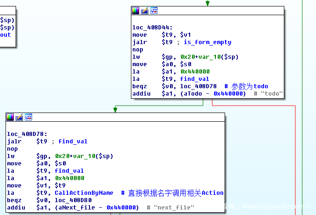Screen dimensions: 316x215
Task: Select the loc_408D78 label heading the lower block
Action: point(25,134)
